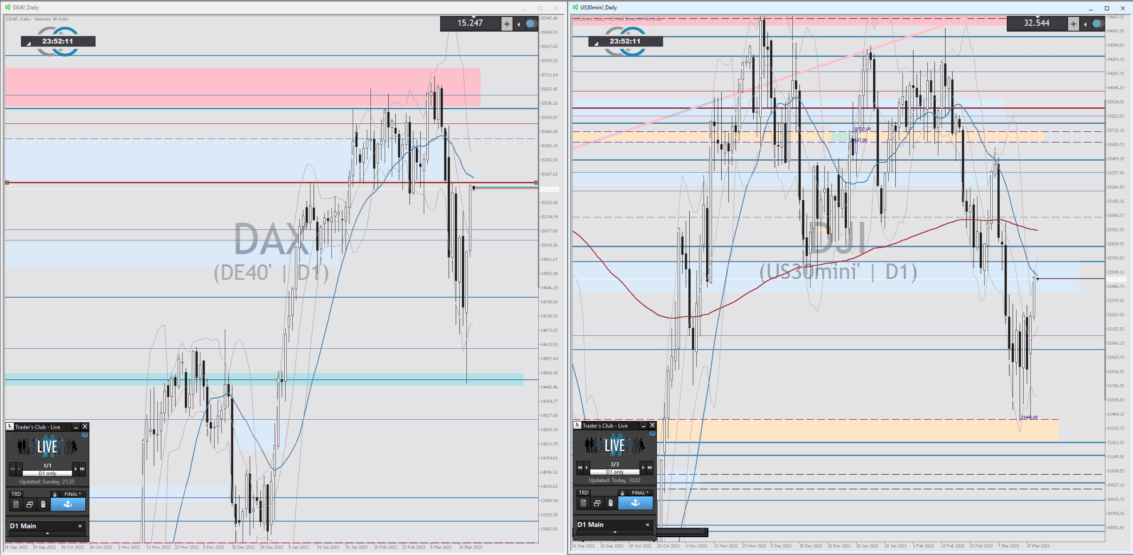Toggle the blue circle switch on DE40 price box
Screen dimensions: 1133x555
(x=531, y=24)
